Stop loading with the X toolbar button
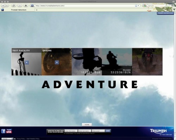This screenshot has height=140, width=176. point(20,6)
